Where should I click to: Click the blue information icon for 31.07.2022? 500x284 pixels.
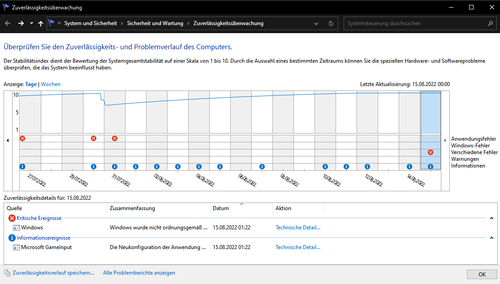click(x=115, y=166)
